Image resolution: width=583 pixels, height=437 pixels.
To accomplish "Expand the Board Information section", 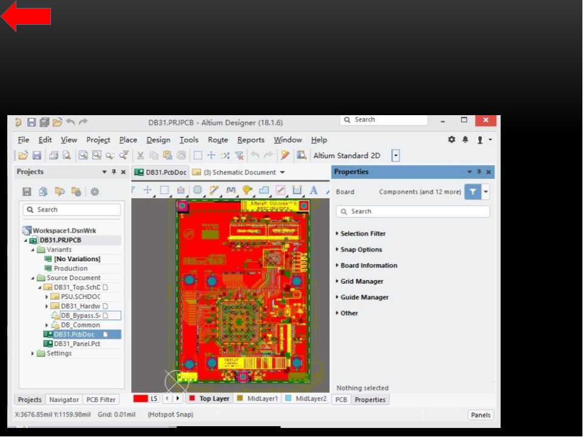I will coord(366,265).
